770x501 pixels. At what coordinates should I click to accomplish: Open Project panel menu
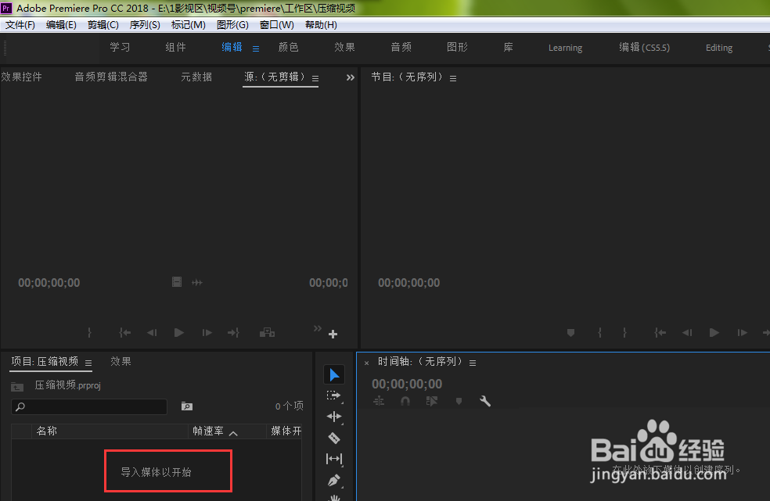pos(88,363)
